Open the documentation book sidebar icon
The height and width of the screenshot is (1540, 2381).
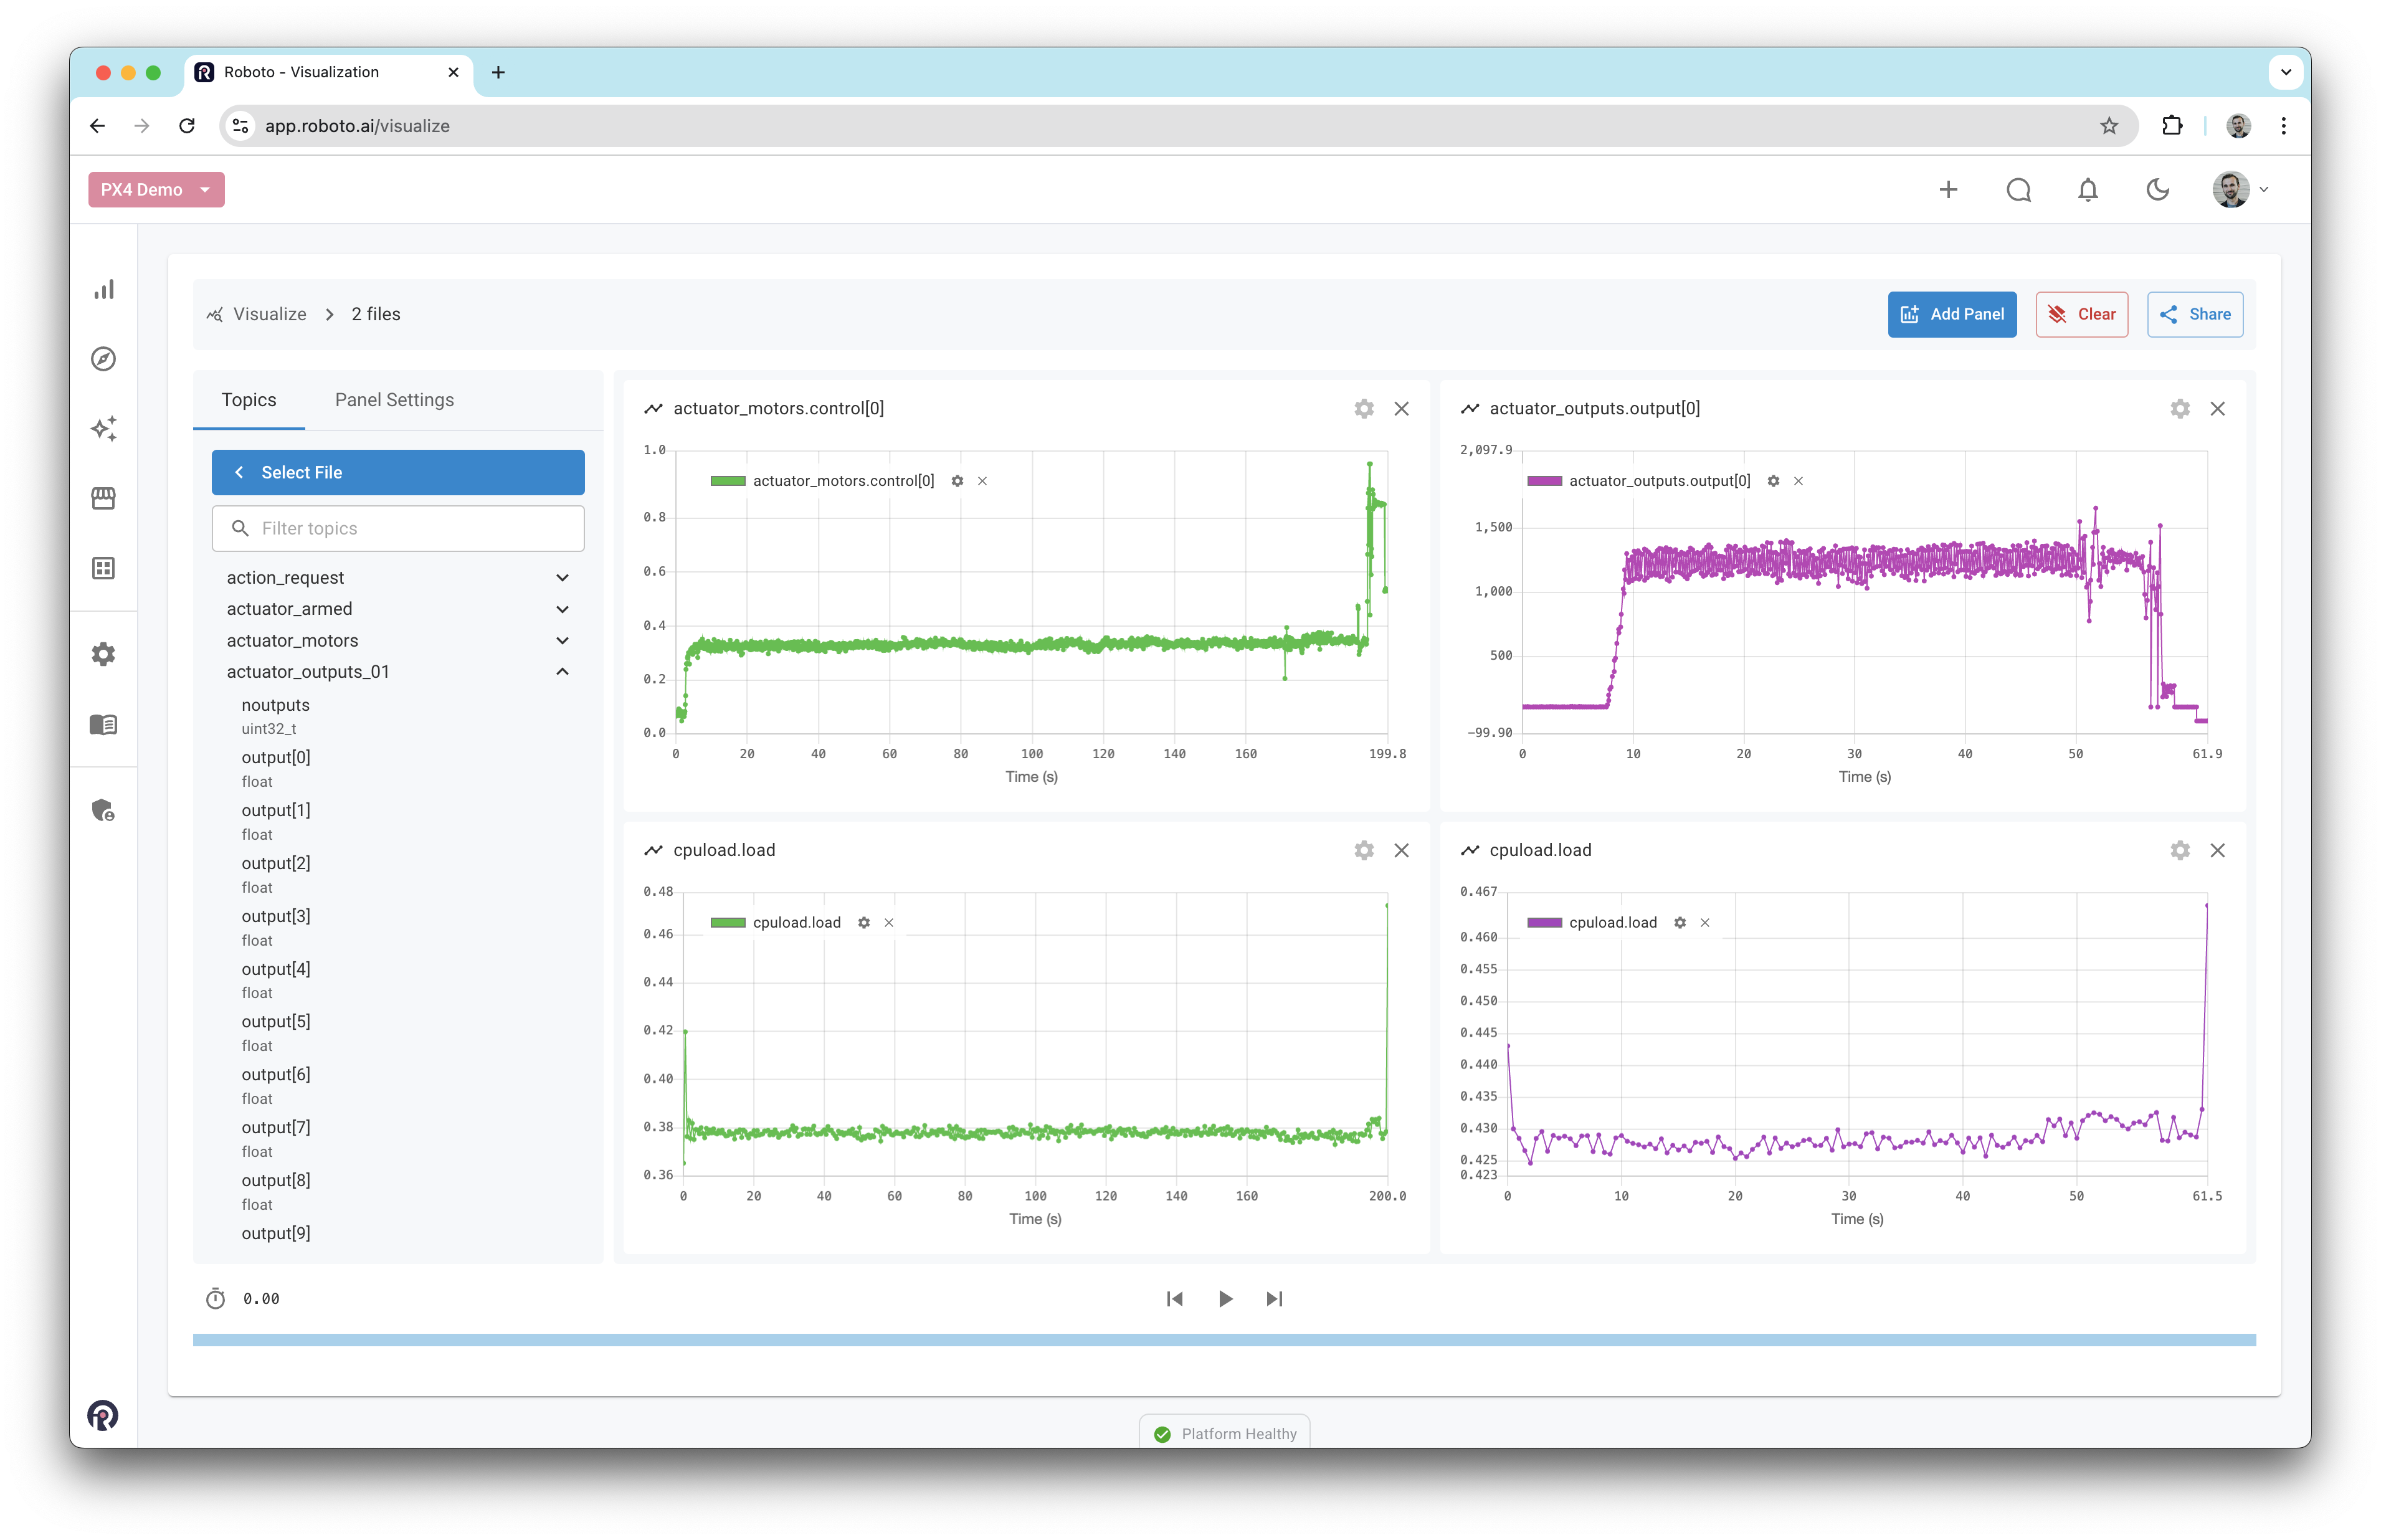(104, 724)
